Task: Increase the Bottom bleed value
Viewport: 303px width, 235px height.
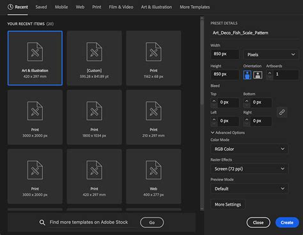Action: [x=247, y=101]
